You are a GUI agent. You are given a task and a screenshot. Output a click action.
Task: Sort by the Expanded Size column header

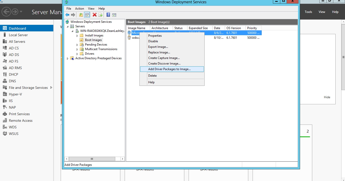point(198,28)
